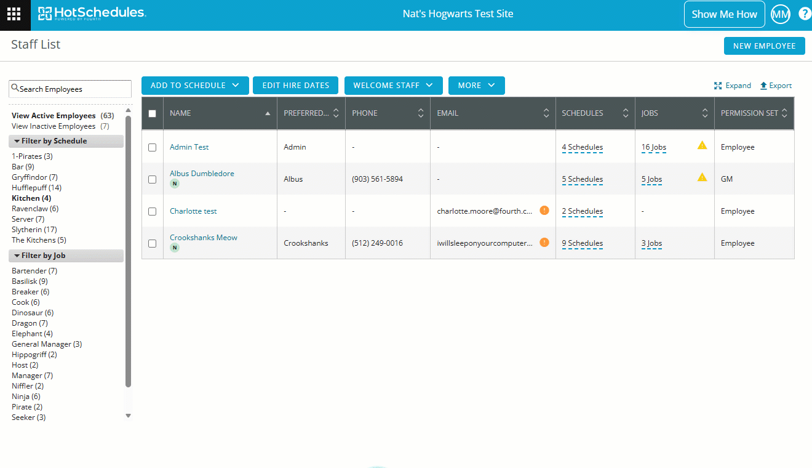Select View Inactive Employees

point(54,126)
